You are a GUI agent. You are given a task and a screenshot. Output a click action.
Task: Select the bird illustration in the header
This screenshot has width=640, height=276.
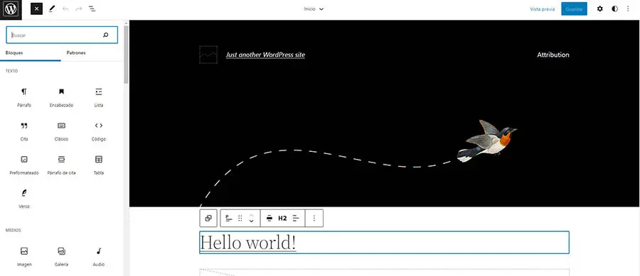(486, 141)
